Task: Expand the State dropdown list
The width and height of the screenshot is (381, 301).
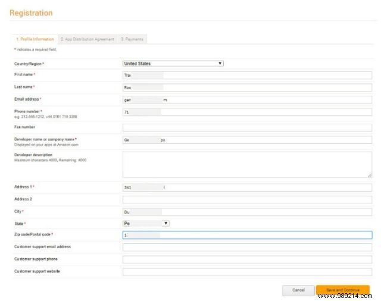Action: pyautogui.click(x=146, y=223)
